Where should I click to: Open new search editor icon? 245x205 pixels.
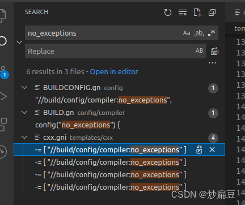tap(197, 12)
